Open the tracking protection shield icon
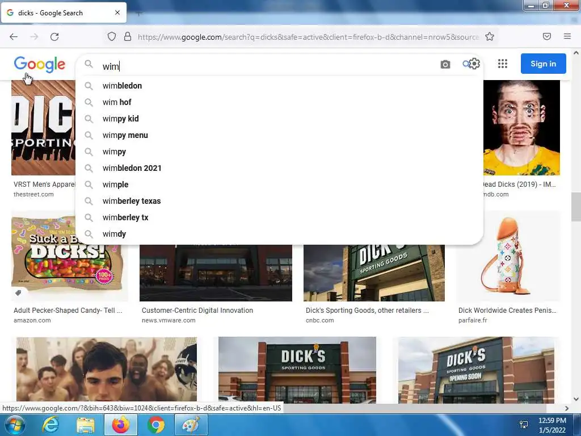This screenshot has height=436, width=581. point(112,37)
